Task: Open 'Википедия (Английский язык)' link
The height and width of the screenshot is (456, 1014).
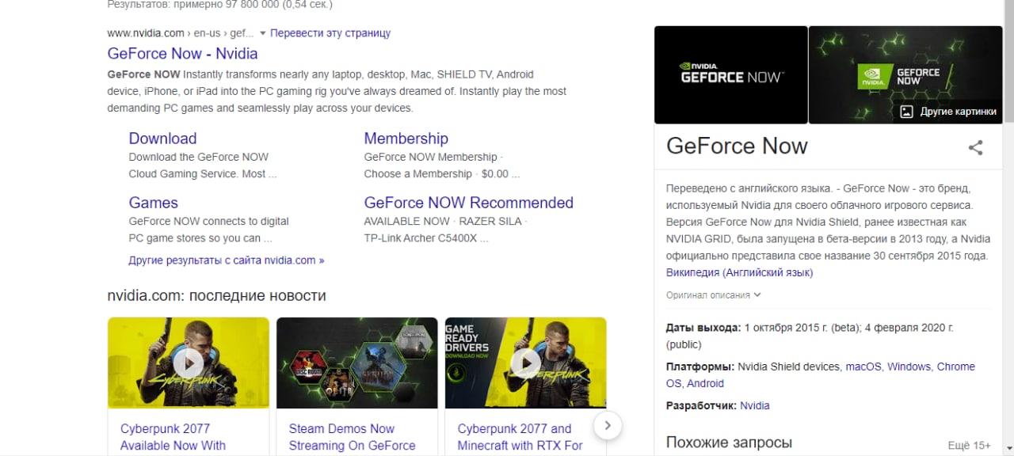Action: [739, 272]
